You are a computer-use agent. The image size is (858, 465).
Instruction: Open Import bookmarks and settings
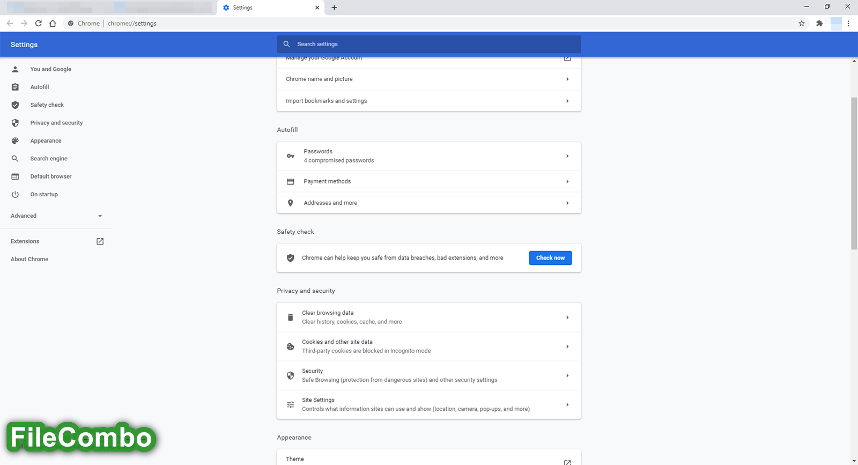[x=429, y=101]
